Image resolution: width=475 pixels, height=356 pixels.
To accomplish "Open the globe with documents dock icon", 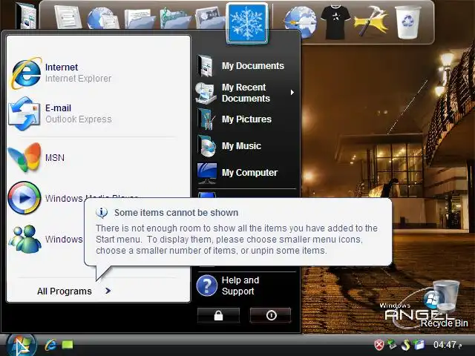I will point(102,18).
